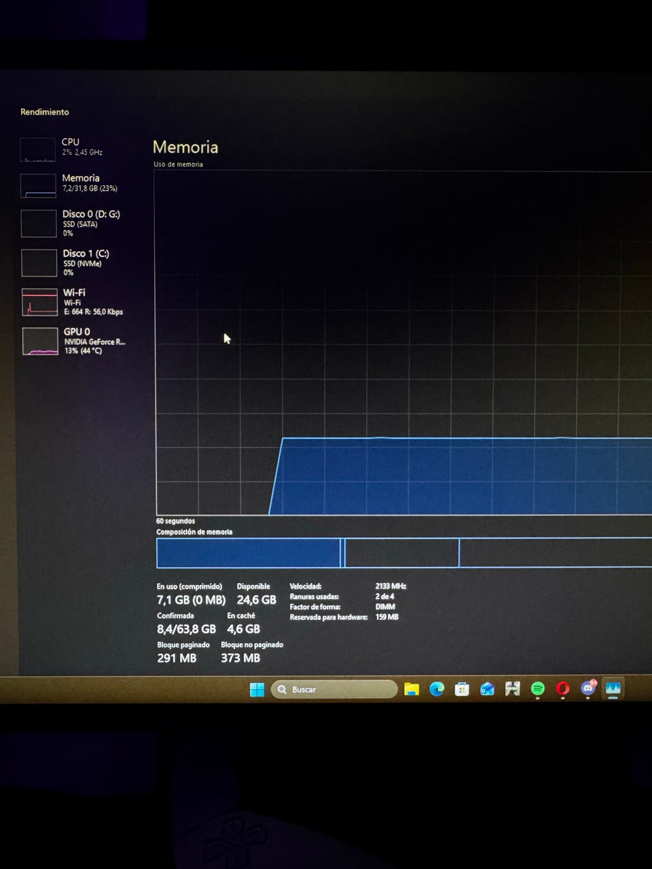Click the GPU 0 mini graph thumbnail
This screenshot has width=652, height=869.
point(40,341)
